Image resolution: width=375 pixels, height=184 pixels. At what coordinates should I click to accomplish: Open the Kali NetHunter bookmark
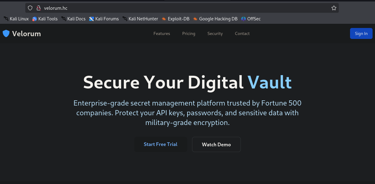click(x=140, y=19)
